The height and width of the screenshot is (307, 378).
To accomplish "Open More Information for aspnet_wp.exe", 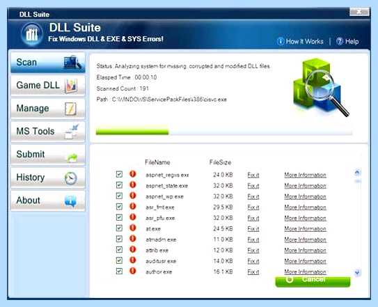I will pos(305,196).
